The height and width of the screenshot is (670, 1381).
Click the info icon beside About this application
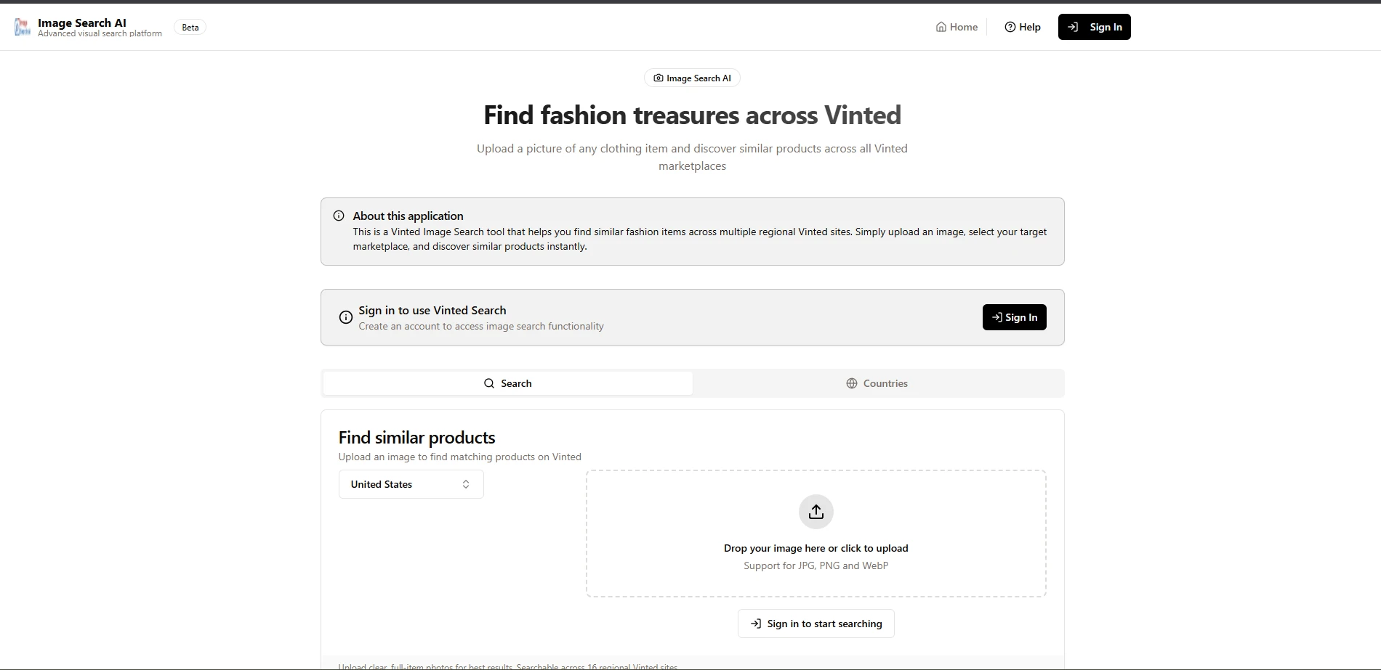(x=339, y=216)
